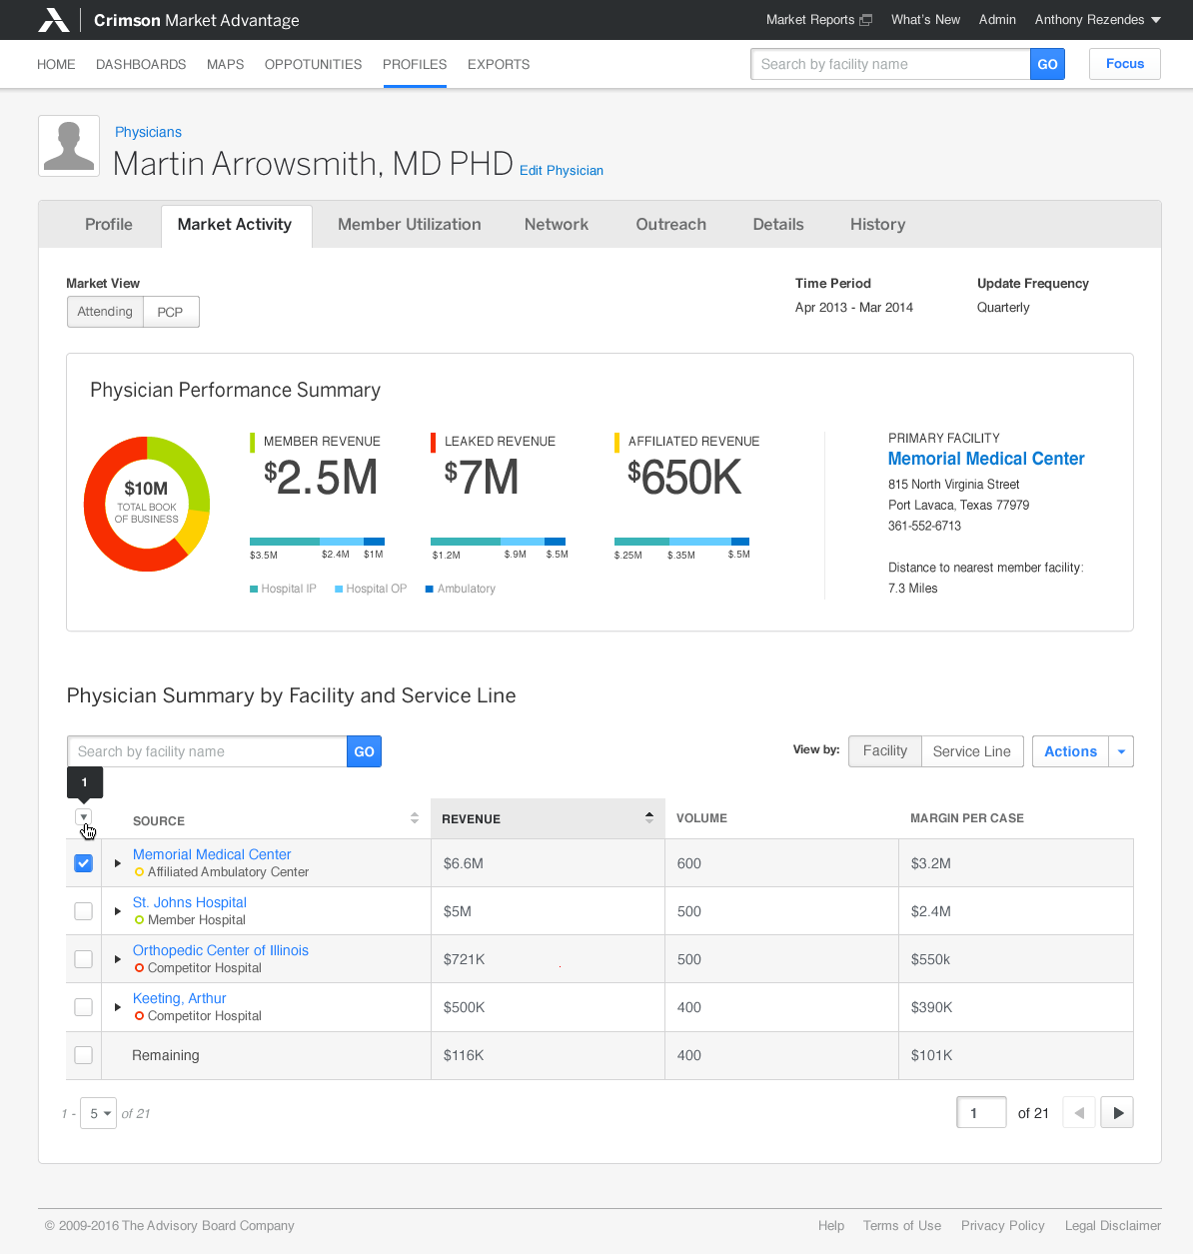Go to previous page with left arrow

(1079, 1112)
